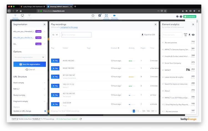Export recordings to CSV
The width and height of the screenshot is (208, 131).
(x=148, y=35)
